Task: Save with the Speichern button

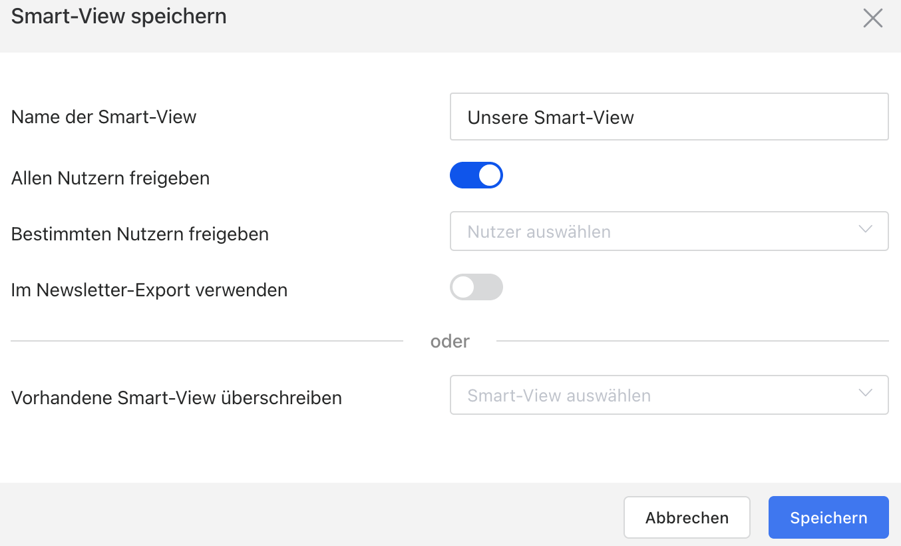Action: click(x=828, y=517)
